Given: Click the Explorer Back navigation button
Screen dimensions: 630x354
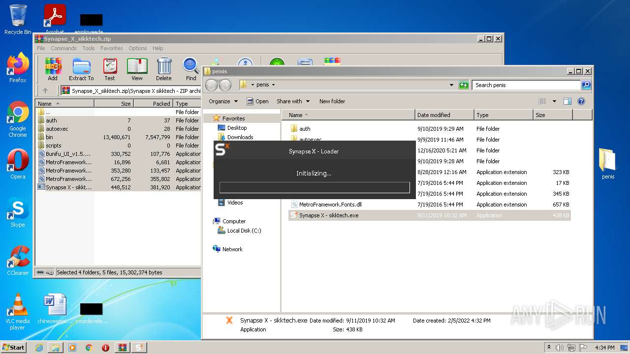Looking at the screenshot, I should [x=211, y=85].
